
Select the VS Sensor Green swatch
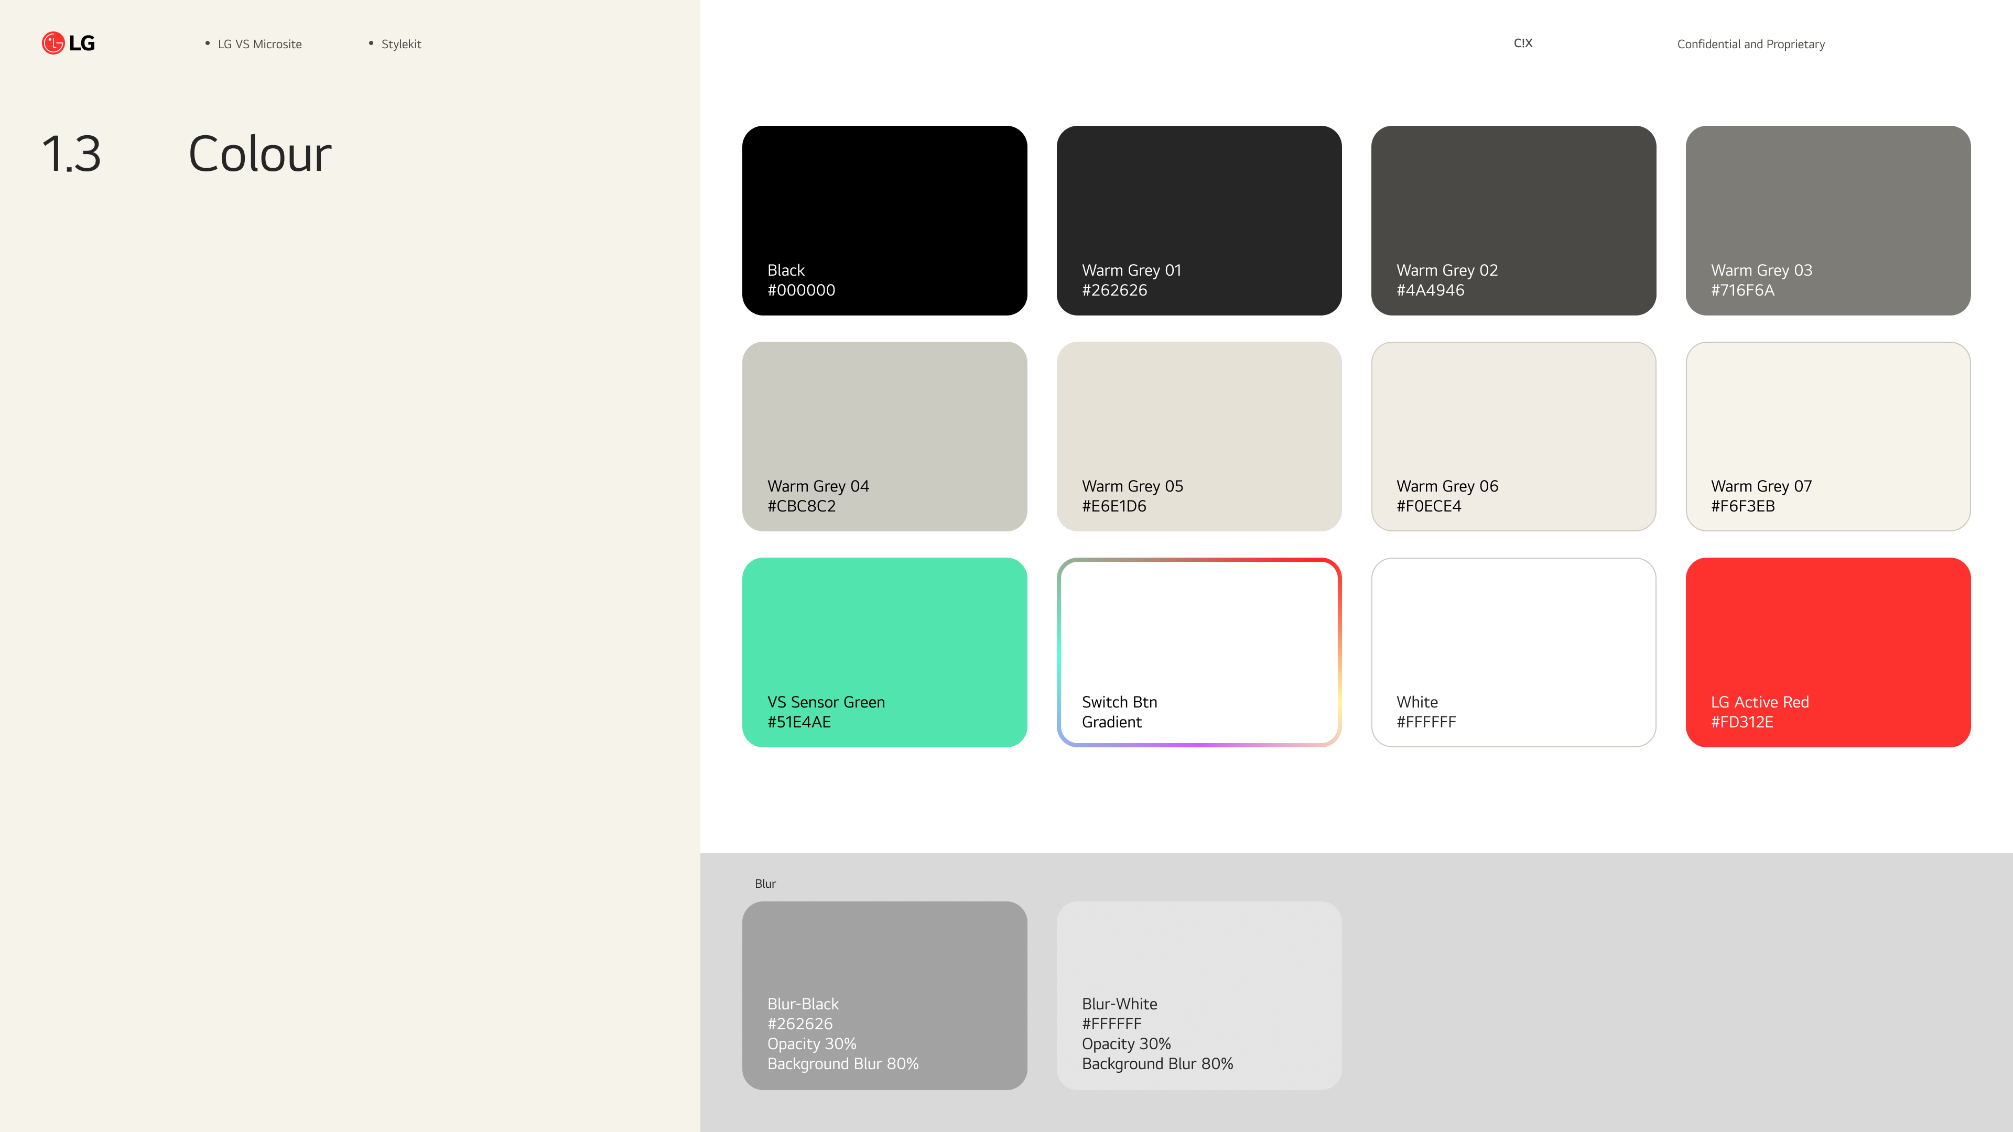click(x=884, y=651)
